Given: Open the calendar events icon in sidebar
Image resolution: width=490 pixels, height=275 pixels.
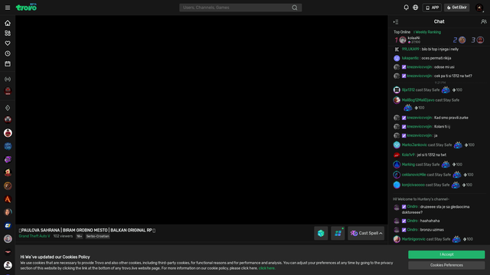Looking at the screenshot, I should pyautogui.click(x=8, y=63).
